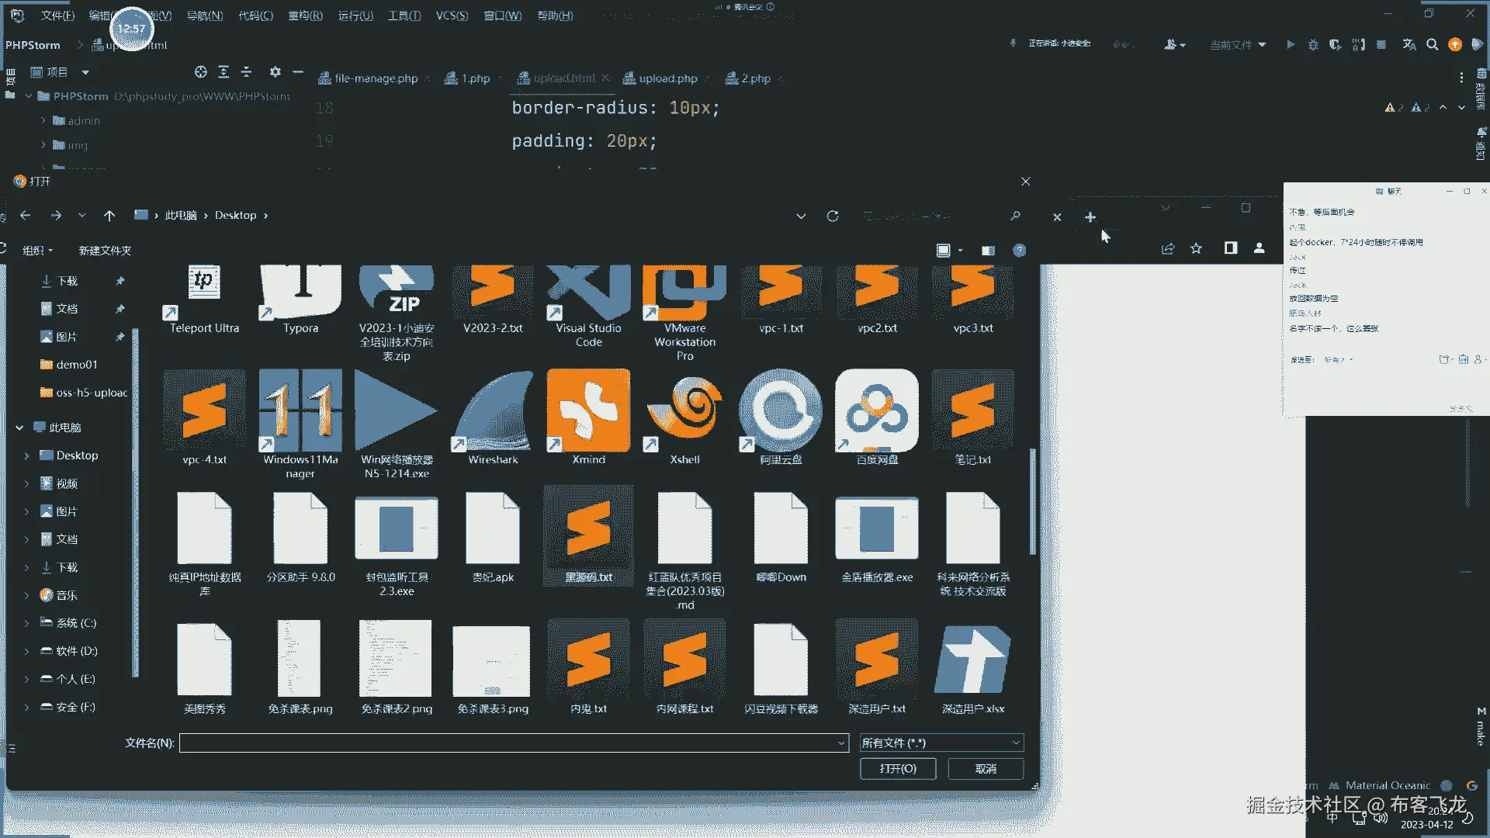This screenshot has height=838, width=1490.
Task: Select the Xshell shortcut icon
Action: (684, 411)
